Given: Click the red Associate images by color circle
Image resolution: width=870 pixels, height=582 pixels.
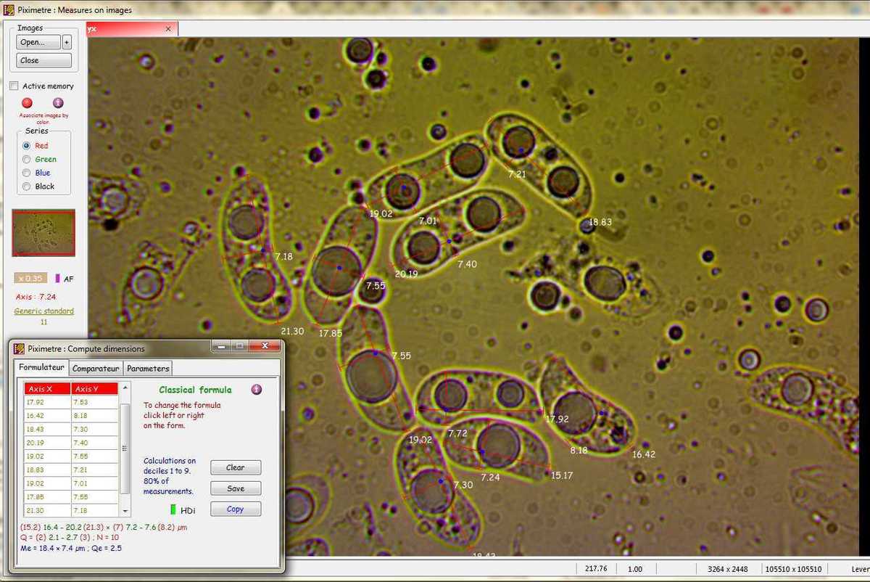Looking at the screenshot, I should tap(28, 103).
